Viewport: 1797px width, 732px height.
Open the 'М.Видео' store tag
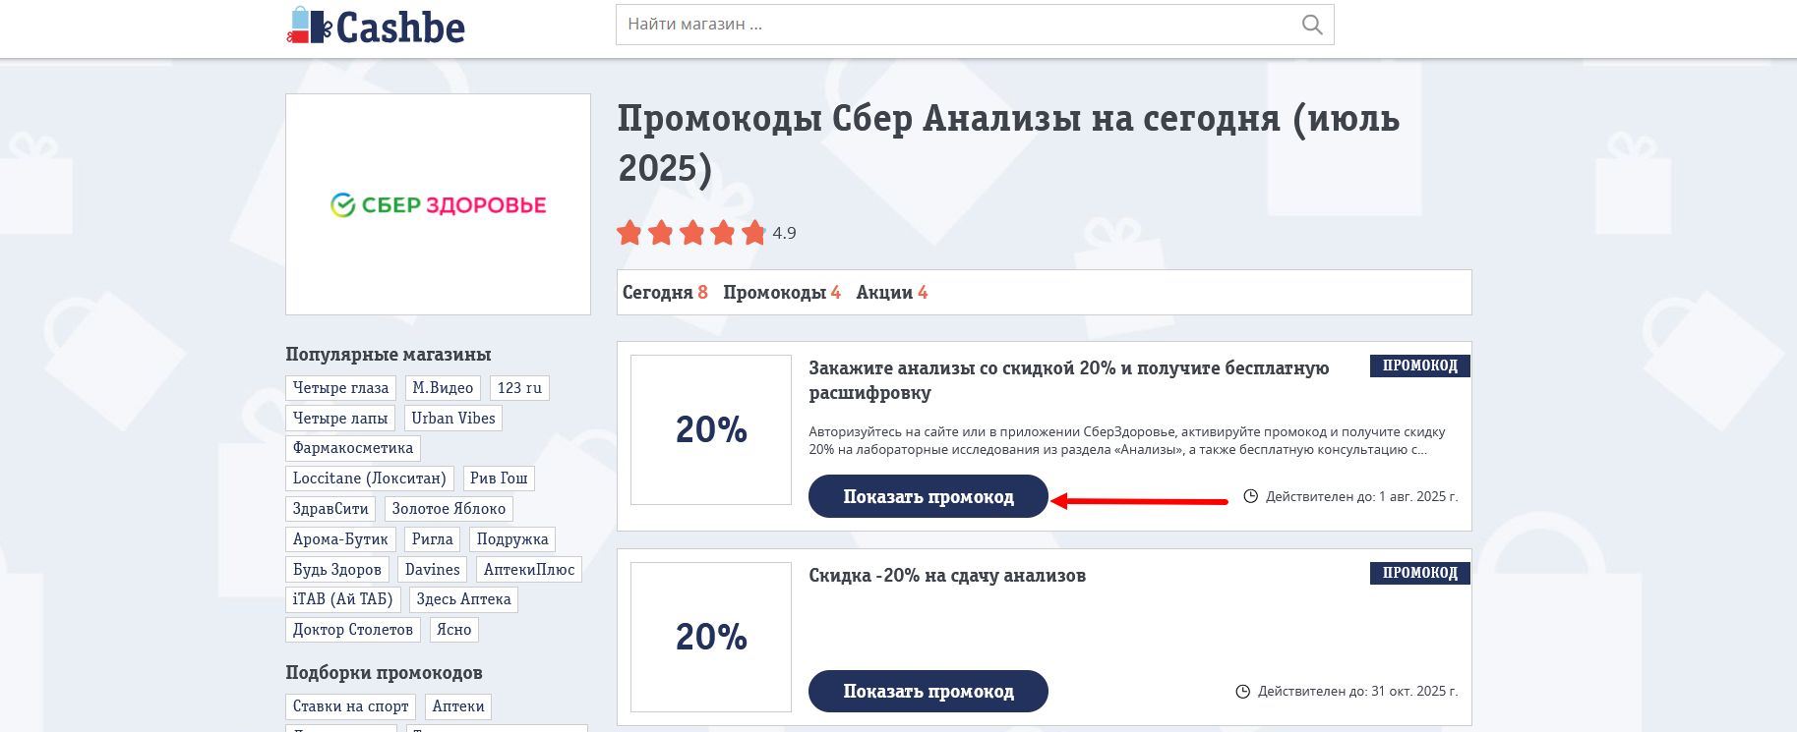pyautogui.click(x=443, y=388)
